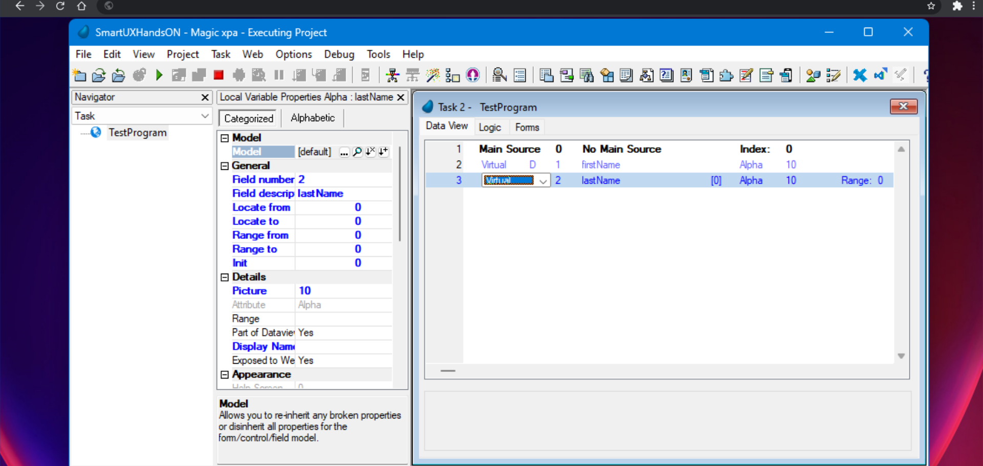Click the new project folder icon
The width and height of the screenshot is (983, 466).
click(x=79, y=76)
